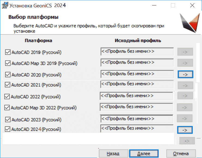Viewport: 202px width, 158px height.
Task: Click the installer icon in the title bar
Action: click(5, 5)
